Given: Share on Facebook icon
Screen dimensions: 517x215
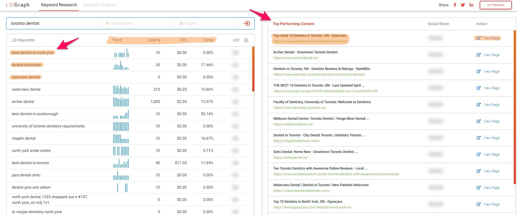Looking at the screenshot, I should 455,5.
